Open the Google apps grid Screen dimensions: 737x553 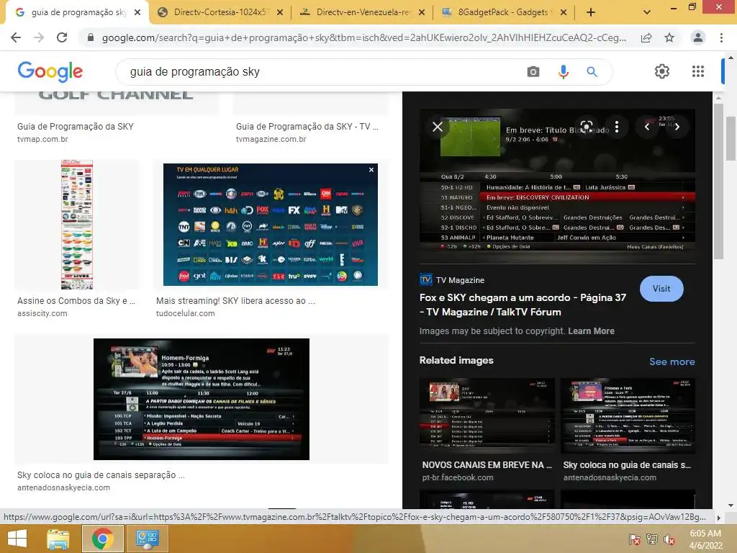click(698, 71)
